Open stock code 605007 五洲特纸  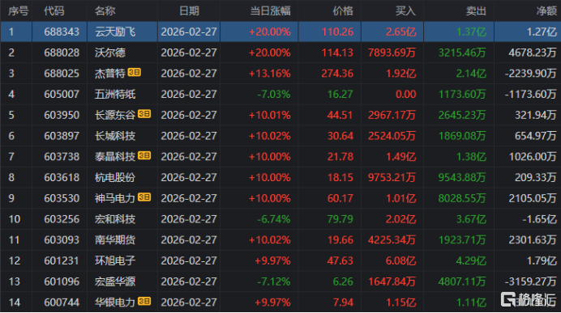click(62, 94)
